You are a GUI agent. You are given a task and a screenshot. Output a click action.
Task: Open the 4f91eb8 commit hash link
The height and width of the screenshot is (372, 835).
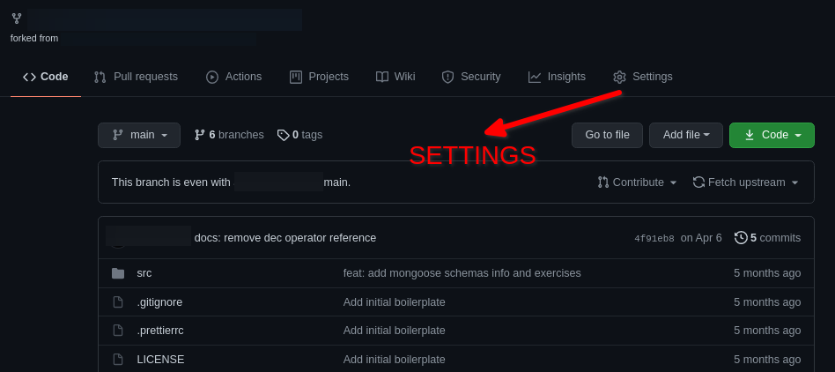[654, 238]
